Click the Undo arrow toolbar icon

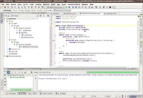point(12,7)
